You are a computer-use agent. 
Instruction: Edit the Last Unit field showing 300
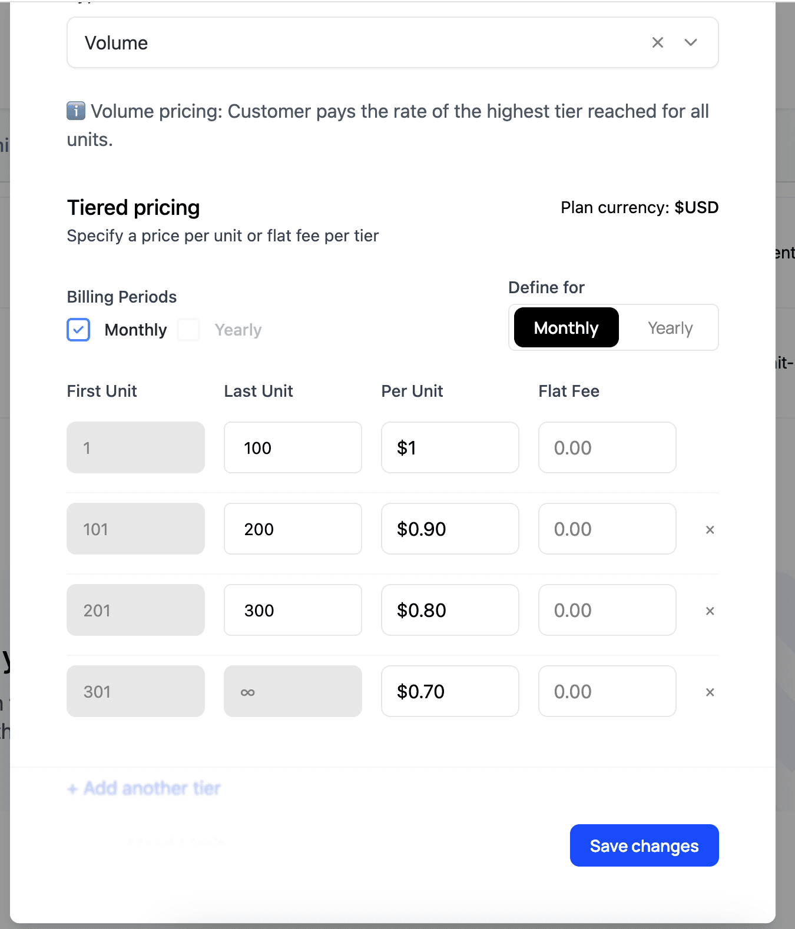pyautogui.click(x=293, y=610)
